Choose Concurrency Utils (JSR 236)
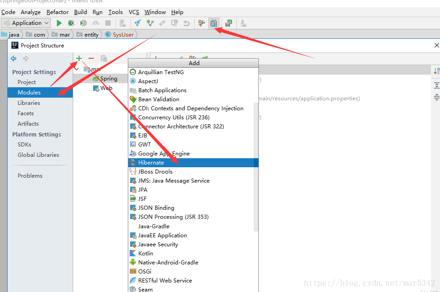The width and height of the screenshot is (440, 292). [191, 118]
